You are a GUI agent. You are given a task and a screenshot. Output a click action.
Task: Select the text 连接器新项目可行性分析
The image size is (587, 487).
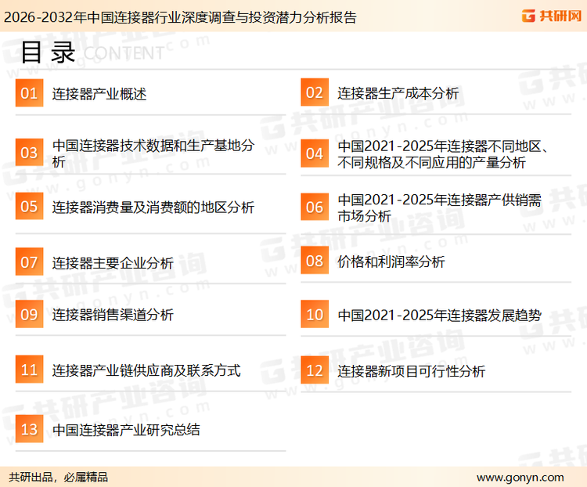(412, 371)
